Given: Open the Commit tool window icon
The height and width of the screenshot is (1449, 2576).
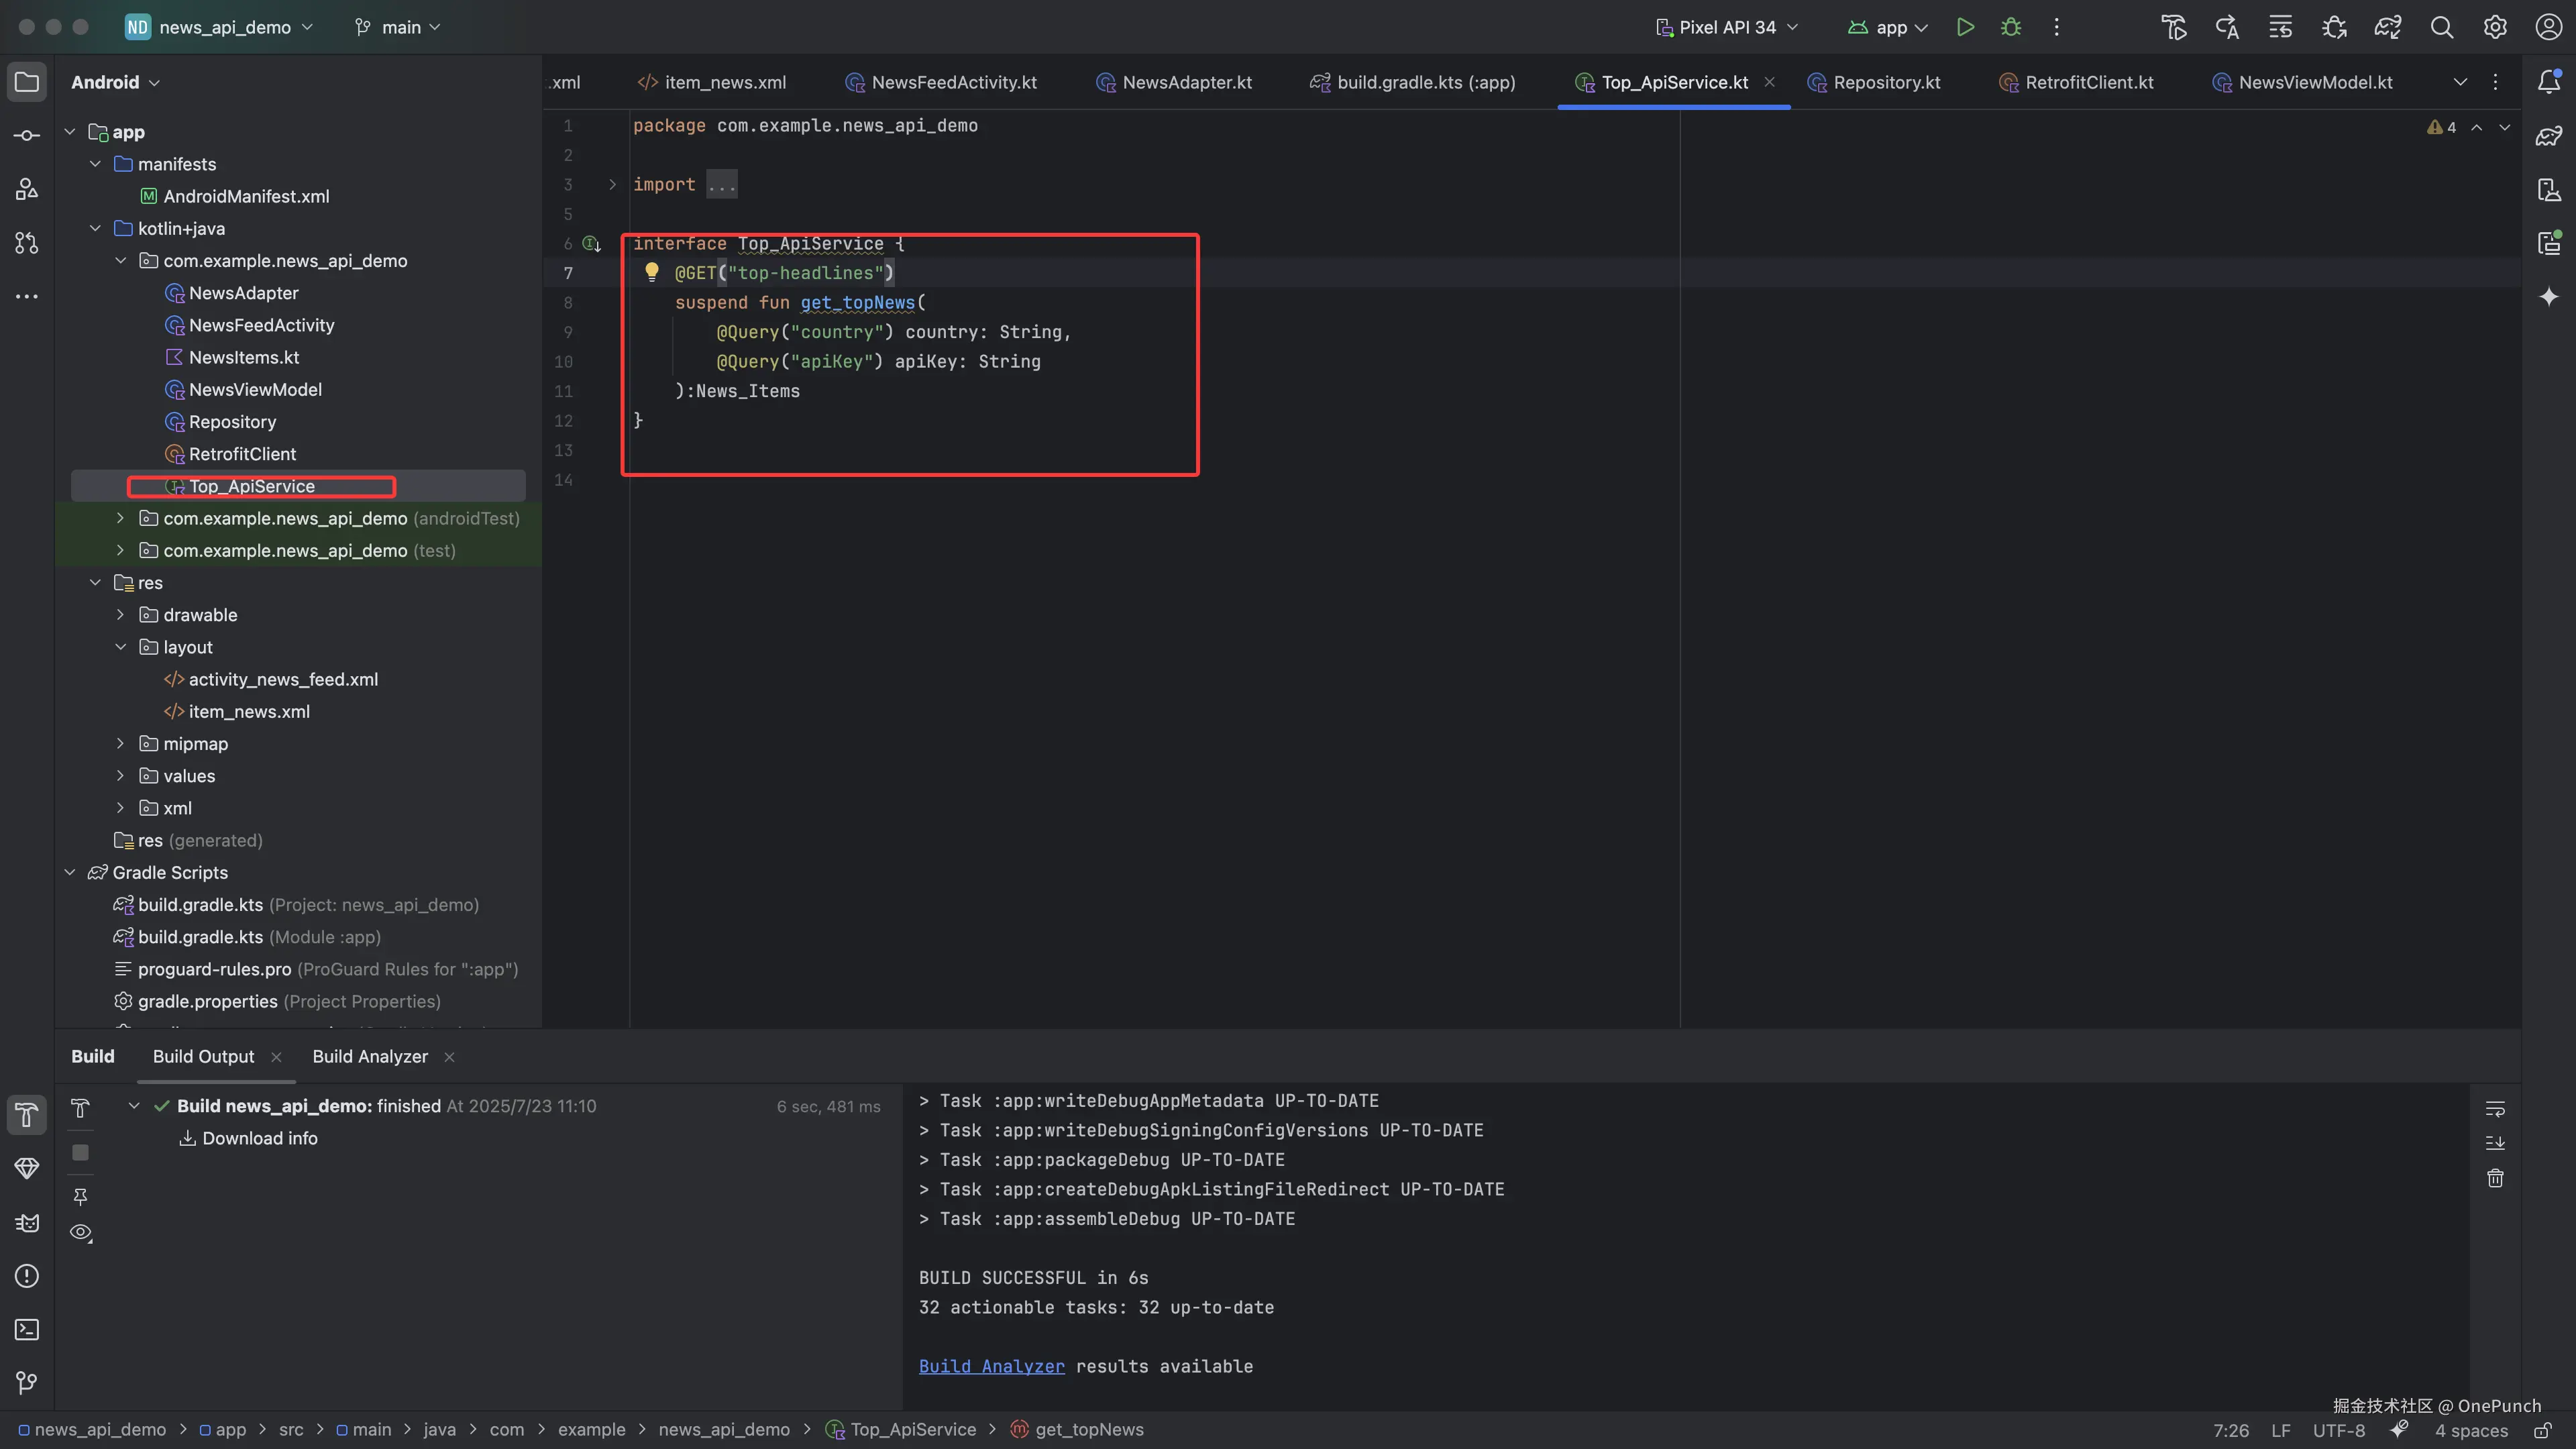Looking at the screenshot, I should point(27,135).
